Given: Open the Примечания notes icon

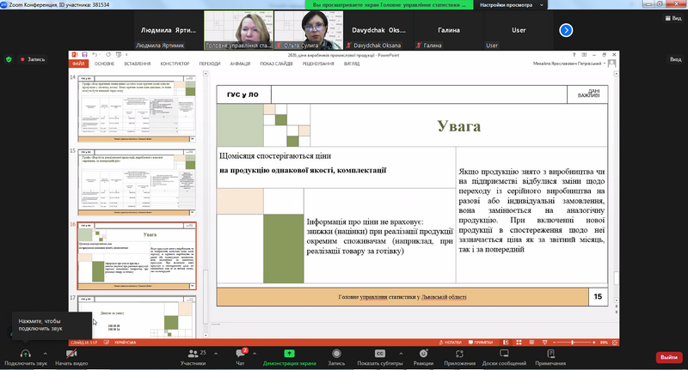Looking at the screenshot, I should coord(550,353).
